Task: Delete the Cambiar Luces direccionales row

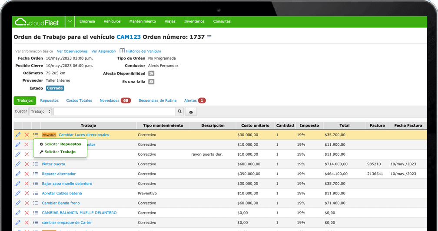Action: click(27, 135)
